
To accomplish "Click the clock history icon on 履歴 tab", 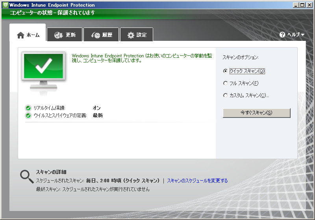I will pos(95,35).
